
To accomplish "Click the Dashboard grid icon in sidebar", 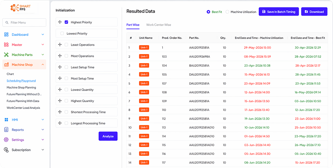I will coord(6,35).
